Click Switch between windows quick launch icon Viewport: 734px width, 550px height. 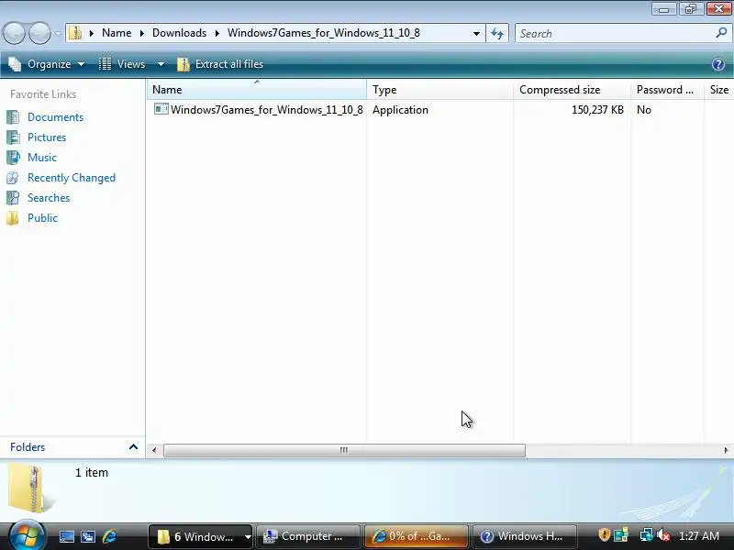tap(88, 536)
